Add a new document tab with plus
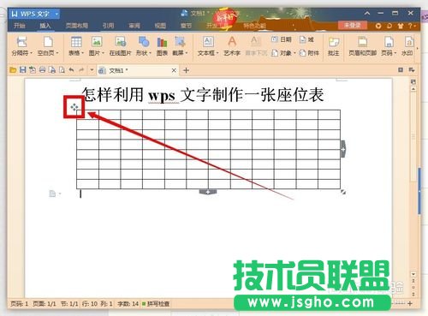This screenshot has height=316, width=428. pyautogui.click(x=186, y=70)
